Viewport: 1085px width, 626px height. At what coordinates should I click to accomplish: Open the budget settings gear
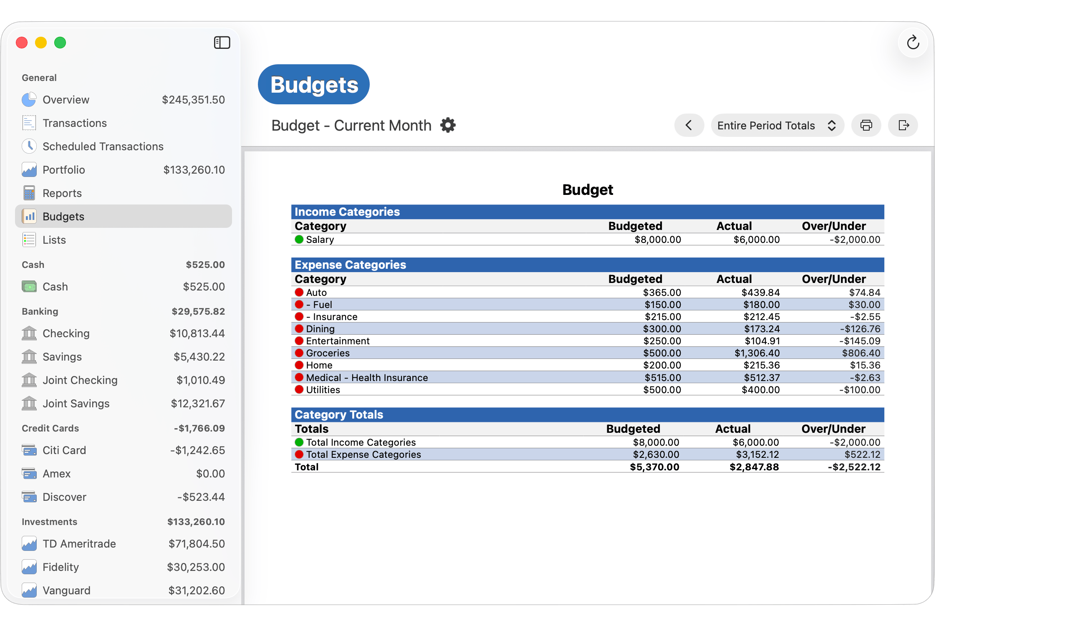(448, 125)
